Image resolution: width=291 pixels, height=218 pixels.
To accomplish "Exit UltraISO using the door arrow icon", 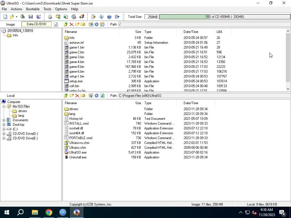I will coord(117,17).
